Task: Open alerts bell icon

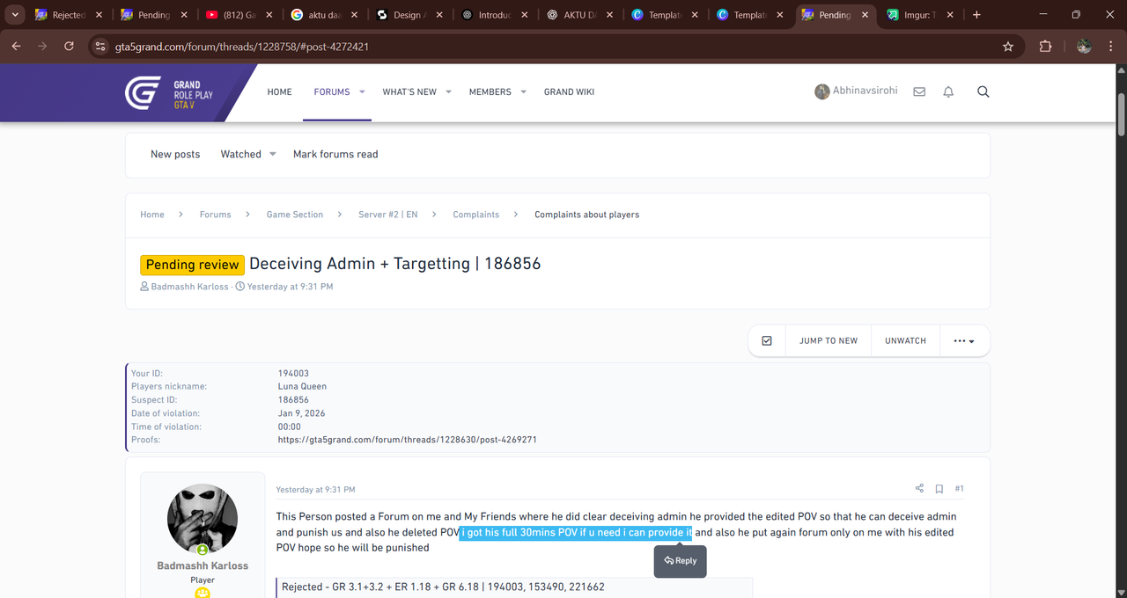Action: pos(948,91)
